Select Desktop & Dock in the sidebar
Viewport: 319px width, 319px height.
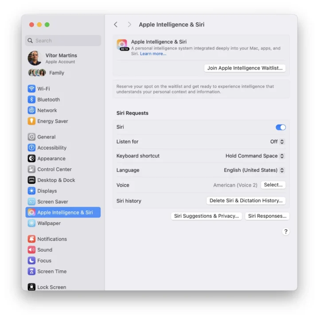(63, 180)
